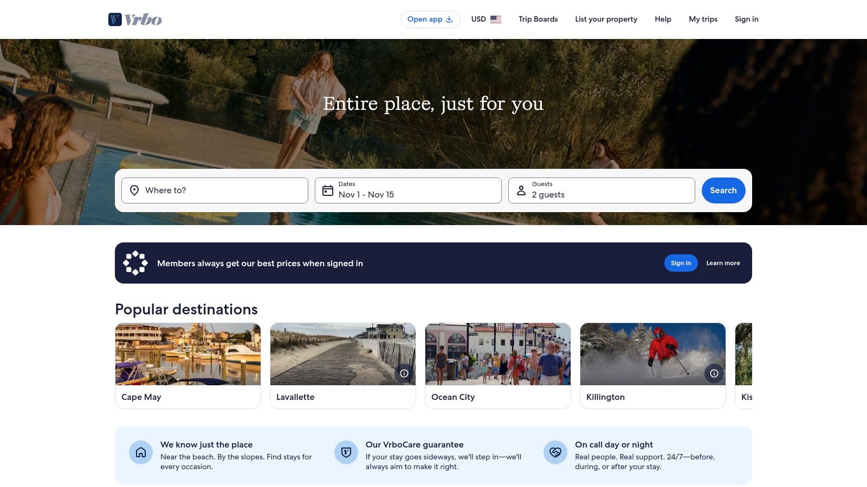Screen dimensions: 867x487
Task: Open info icon on Lavallette photo
Action: click(404, 373)
